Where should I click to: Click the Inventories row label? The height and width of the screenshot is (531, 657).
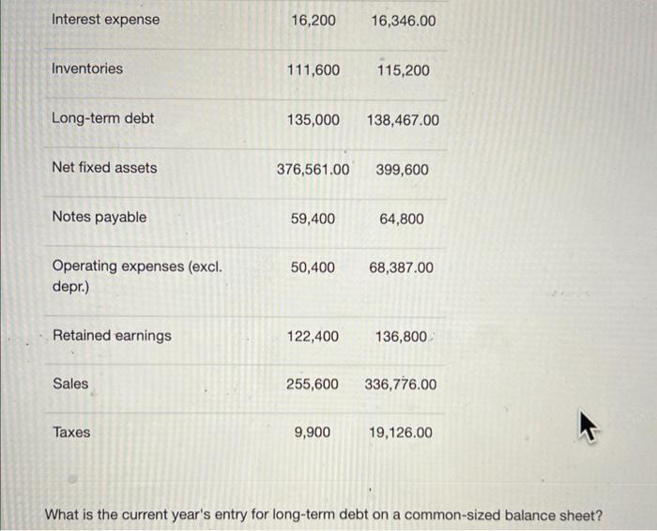[x=86, y=68]
